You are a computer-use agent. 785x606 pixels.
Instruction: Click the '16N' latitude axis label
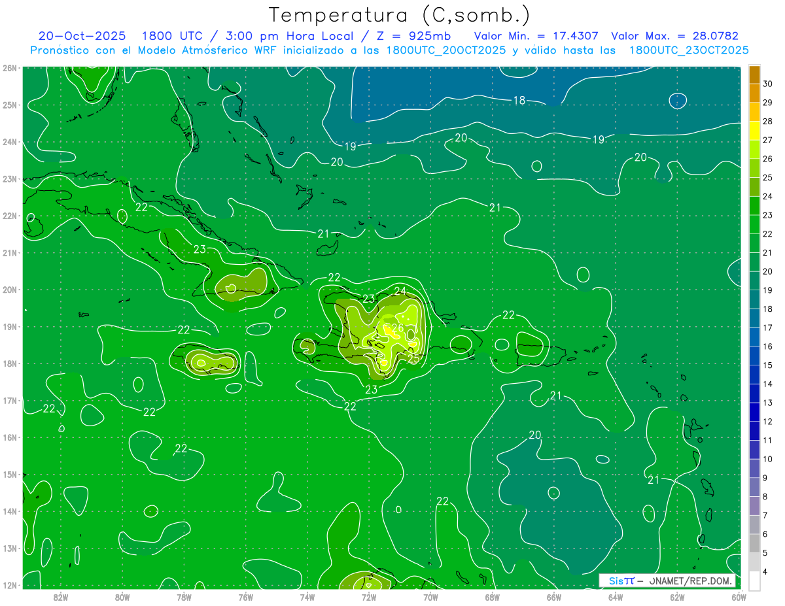click(10, 437)
